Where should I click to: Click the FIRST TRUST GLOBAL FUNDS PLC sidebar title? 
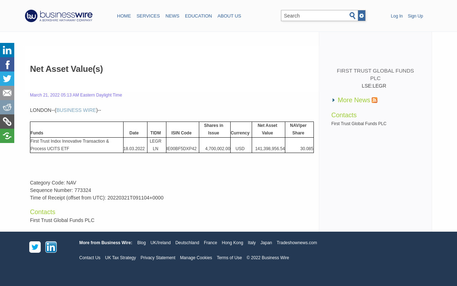pyautogui.click(x=375, y=74)
